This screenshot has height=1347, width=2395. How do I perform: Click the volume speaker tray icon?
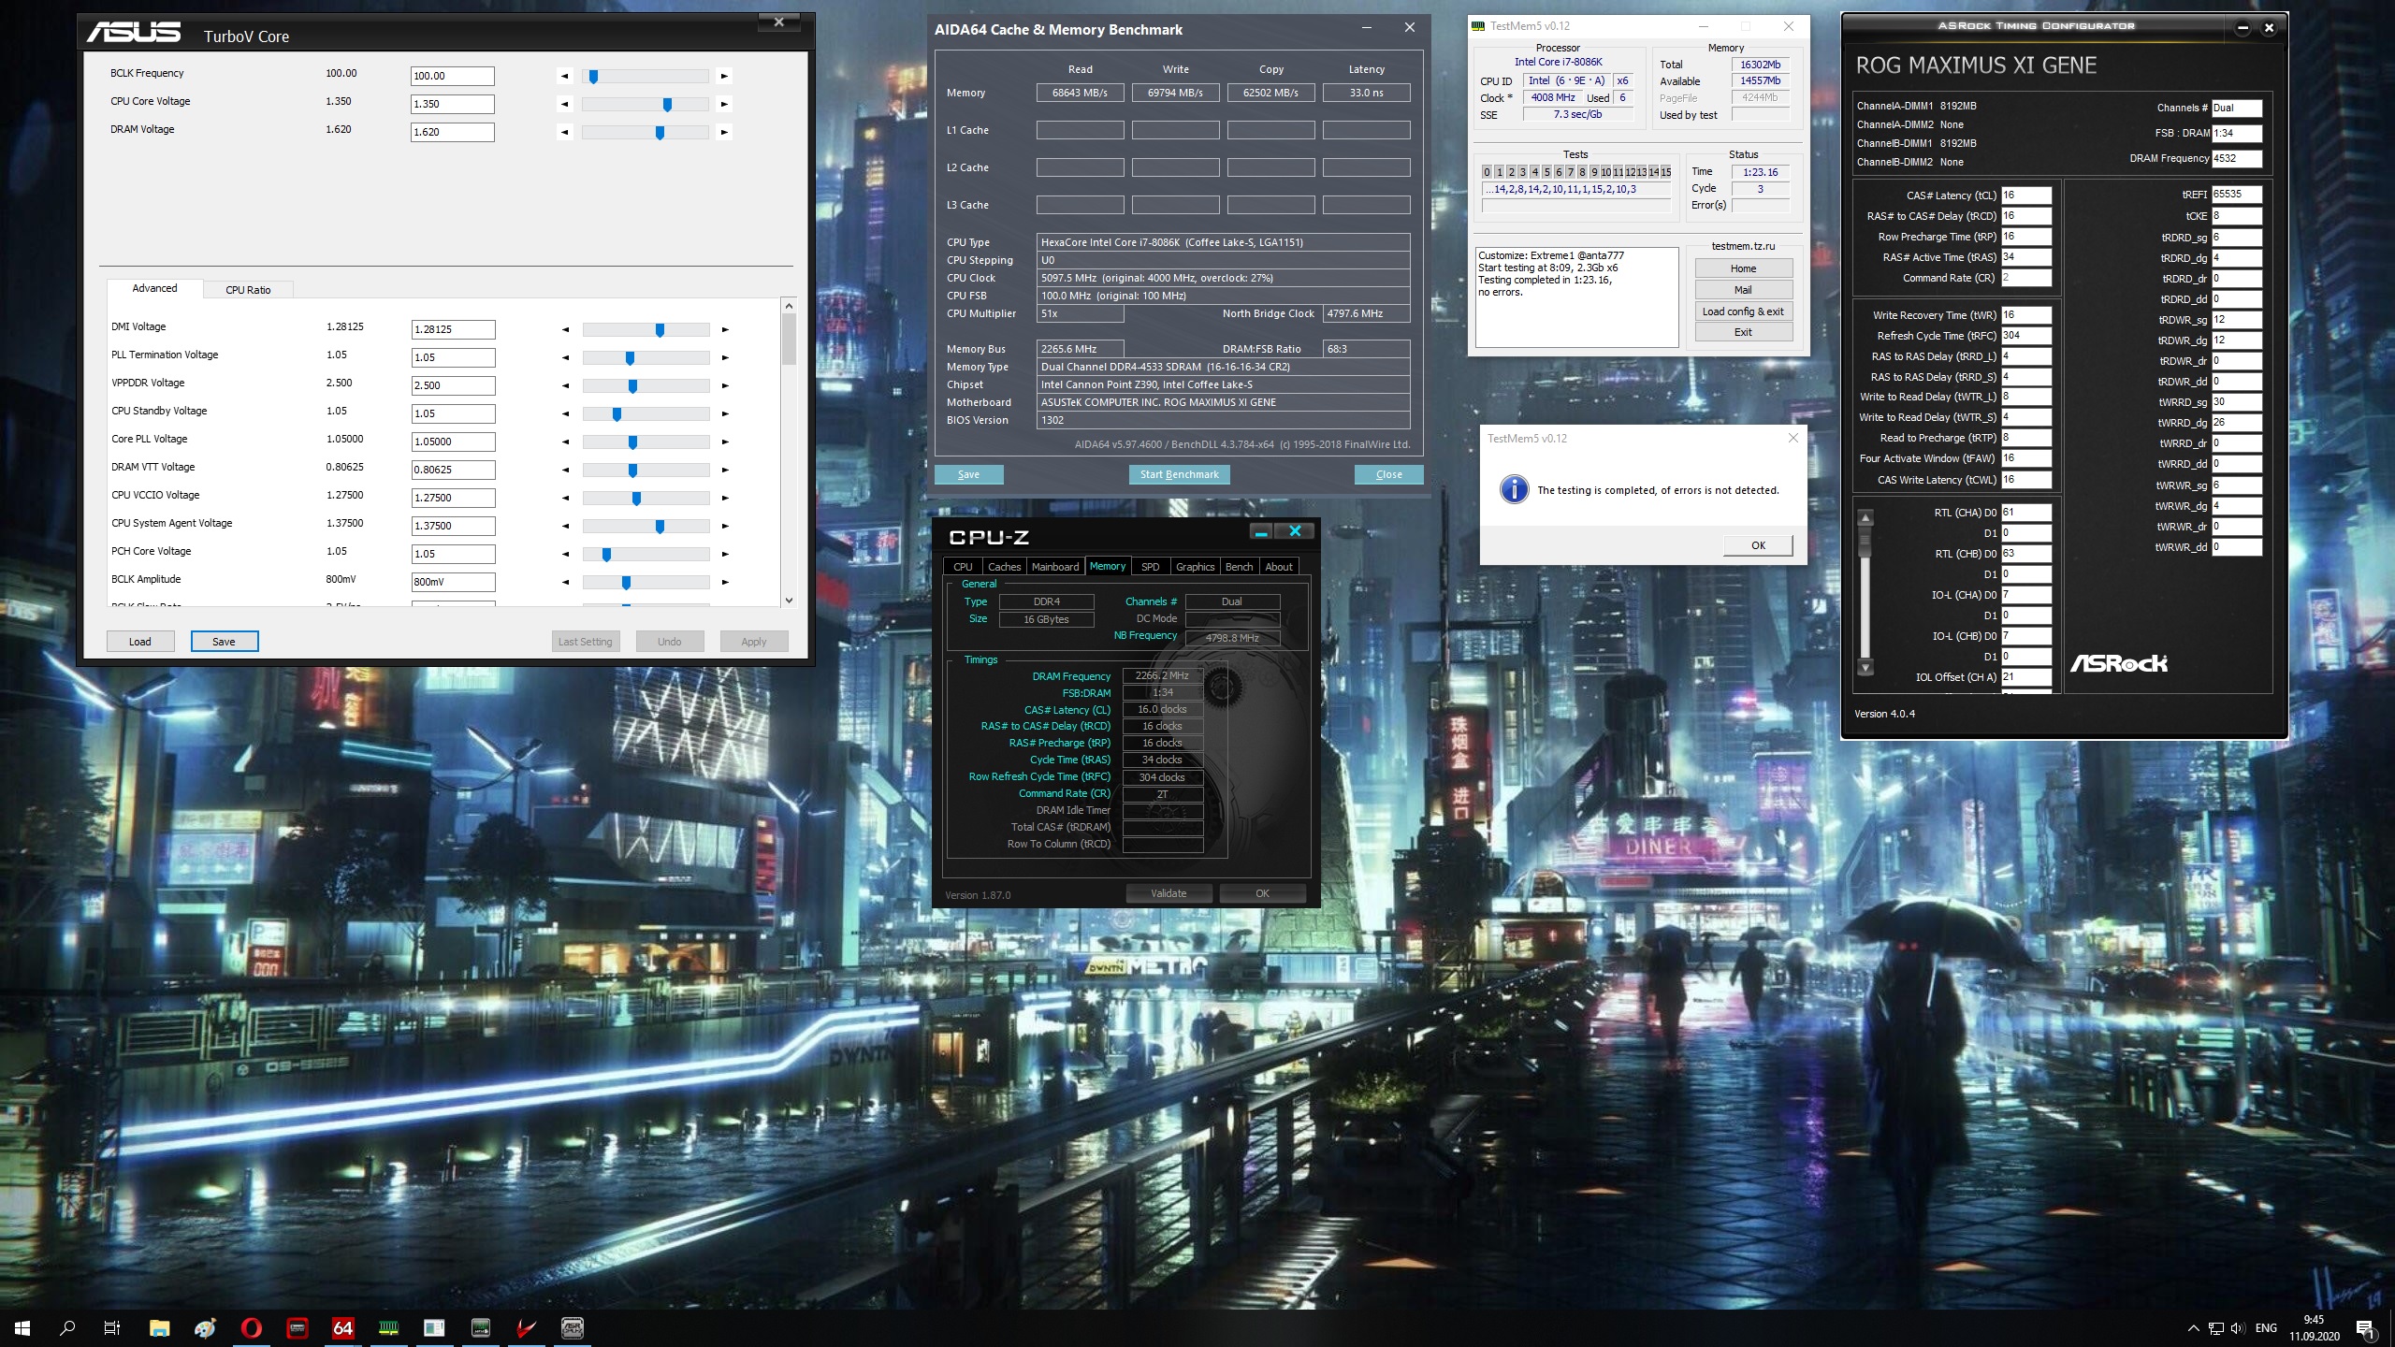point(2237,1328)
